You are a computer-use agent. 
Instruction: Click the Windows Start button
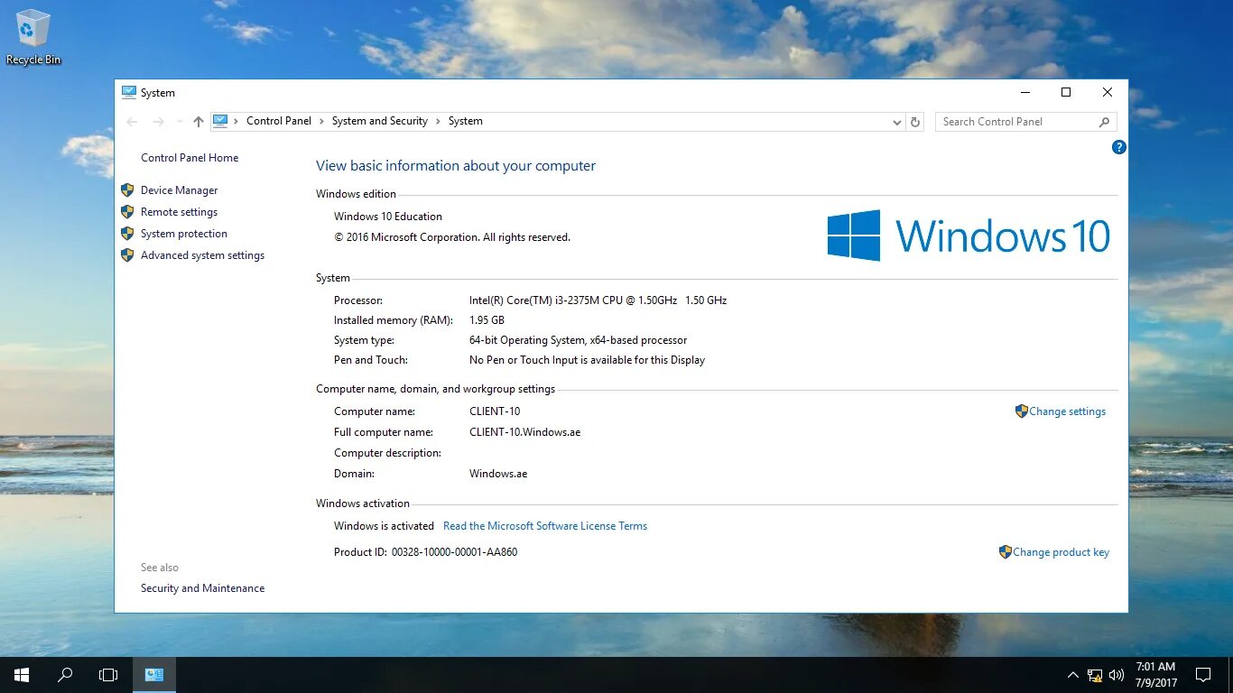click(x=21, y=674)
